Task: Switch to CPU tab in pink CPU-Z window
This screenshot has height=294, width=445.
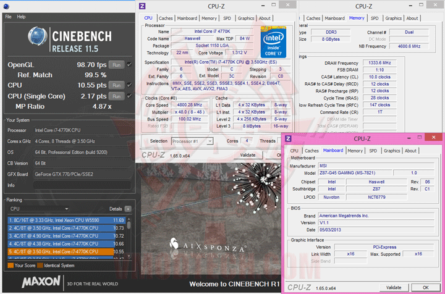Action: [x=294, y=151]
